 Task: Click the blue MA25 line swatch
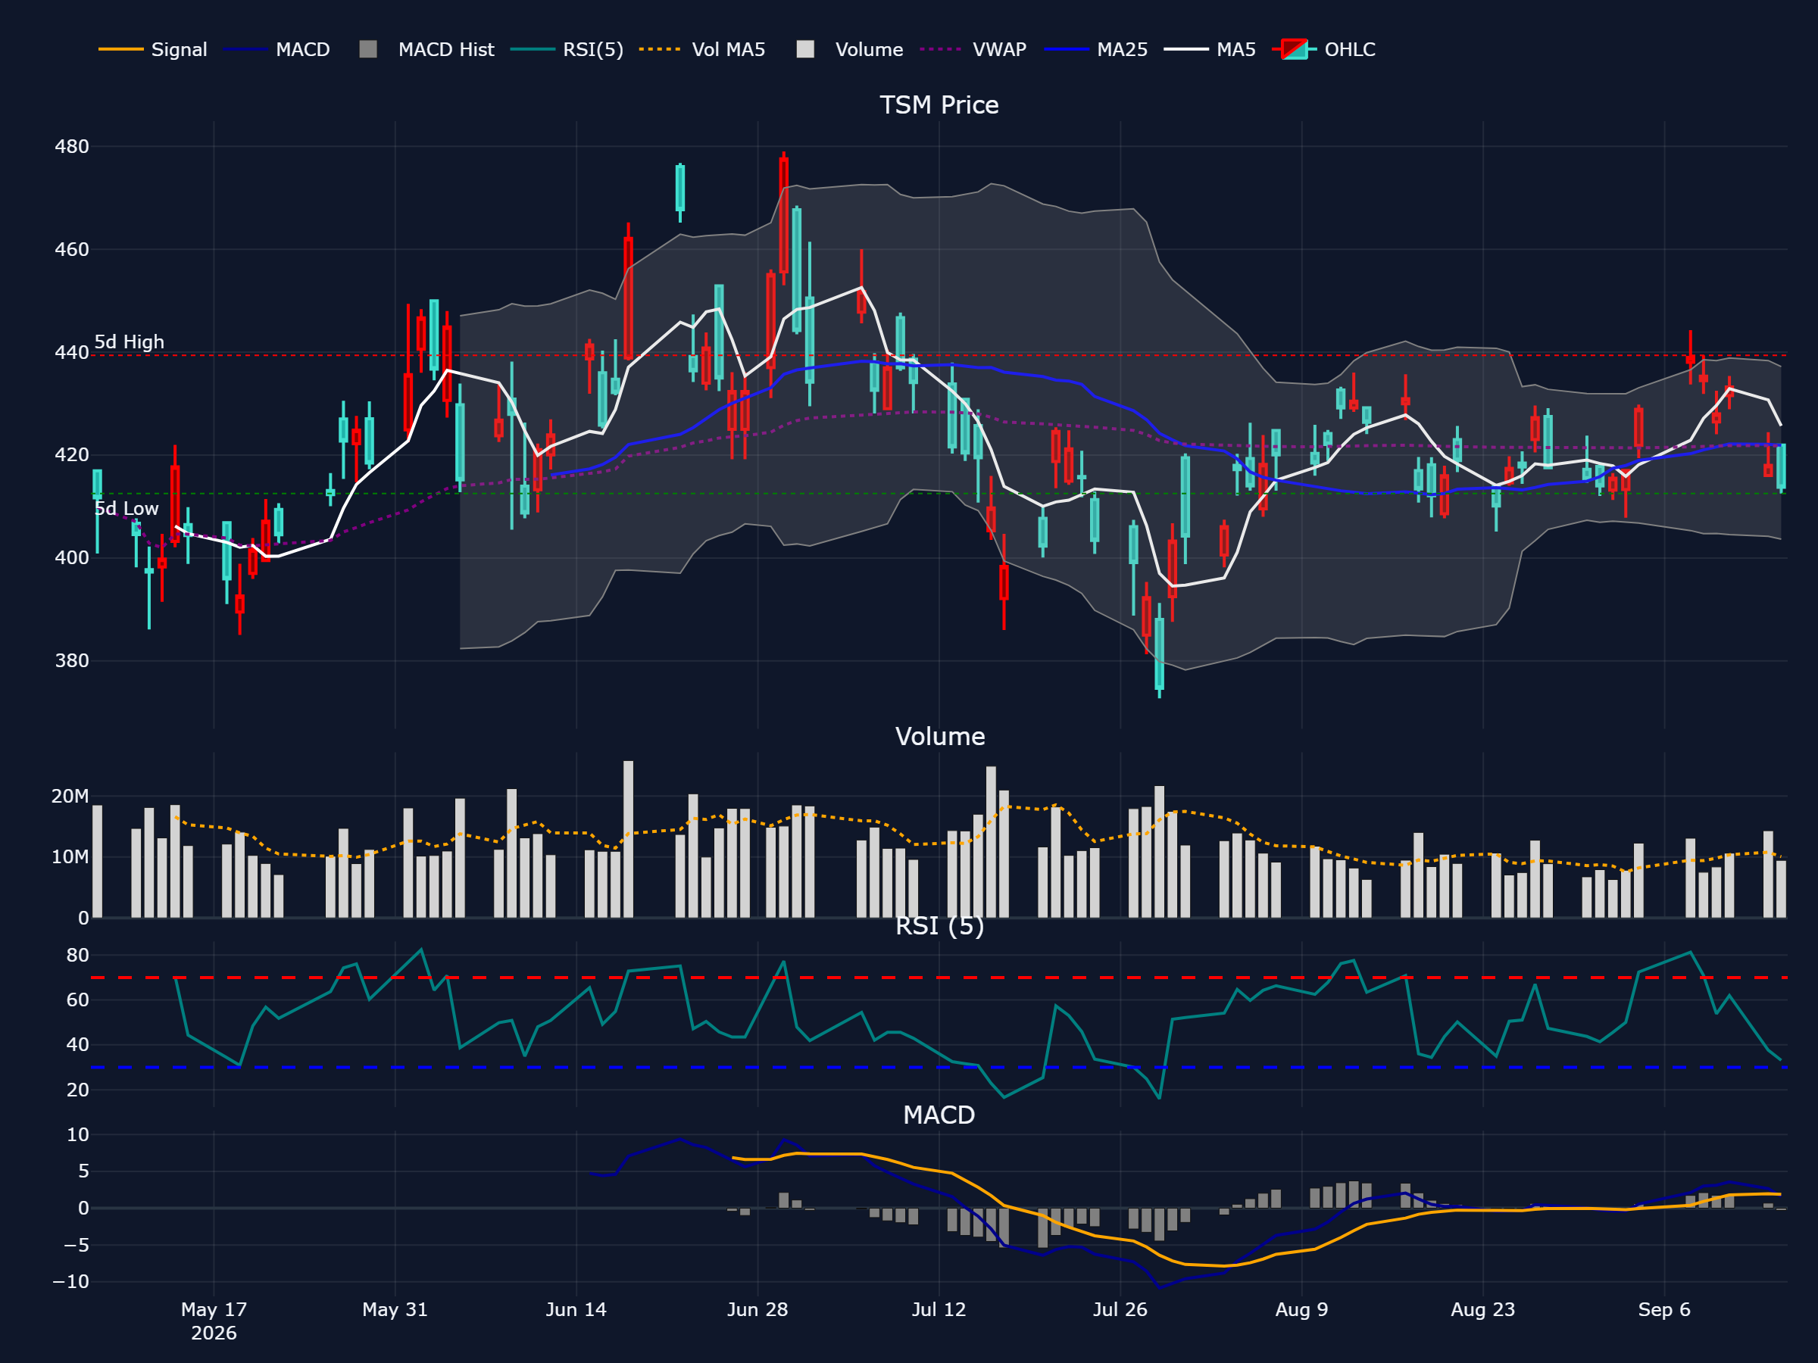(x=1066, y=49)
